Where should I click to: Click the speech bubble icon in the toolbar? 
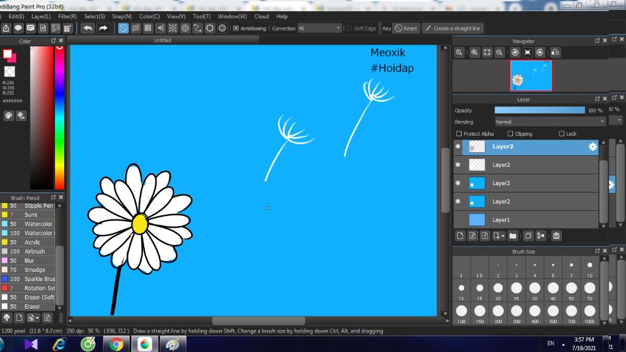coord(18,28)
